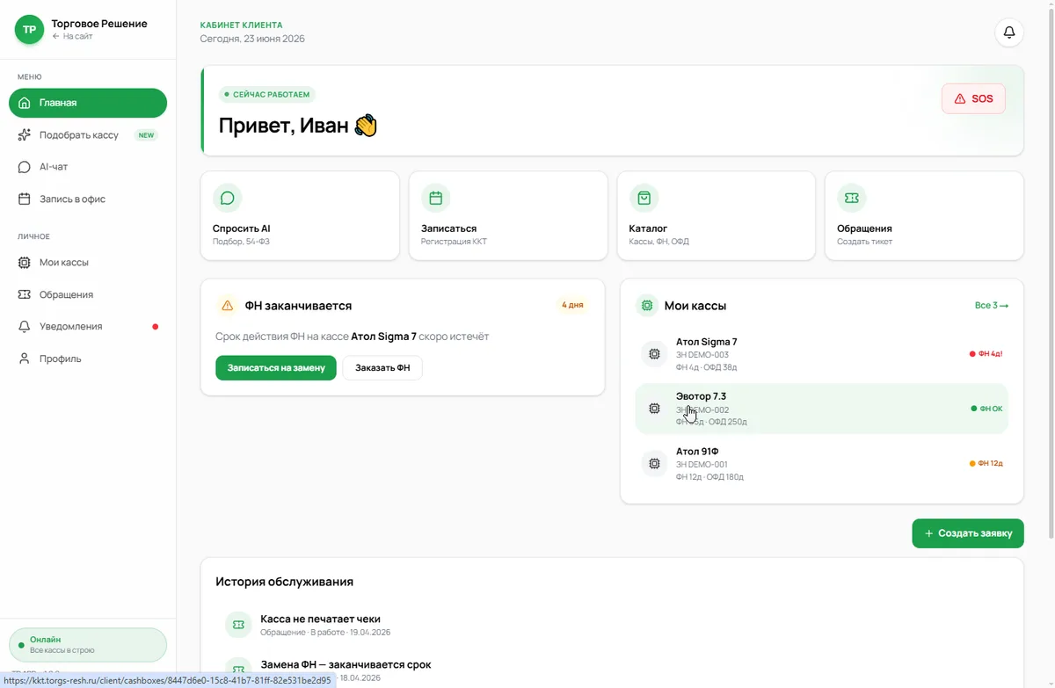Click chip icon of Атол Sigma 7

[654, 354]
